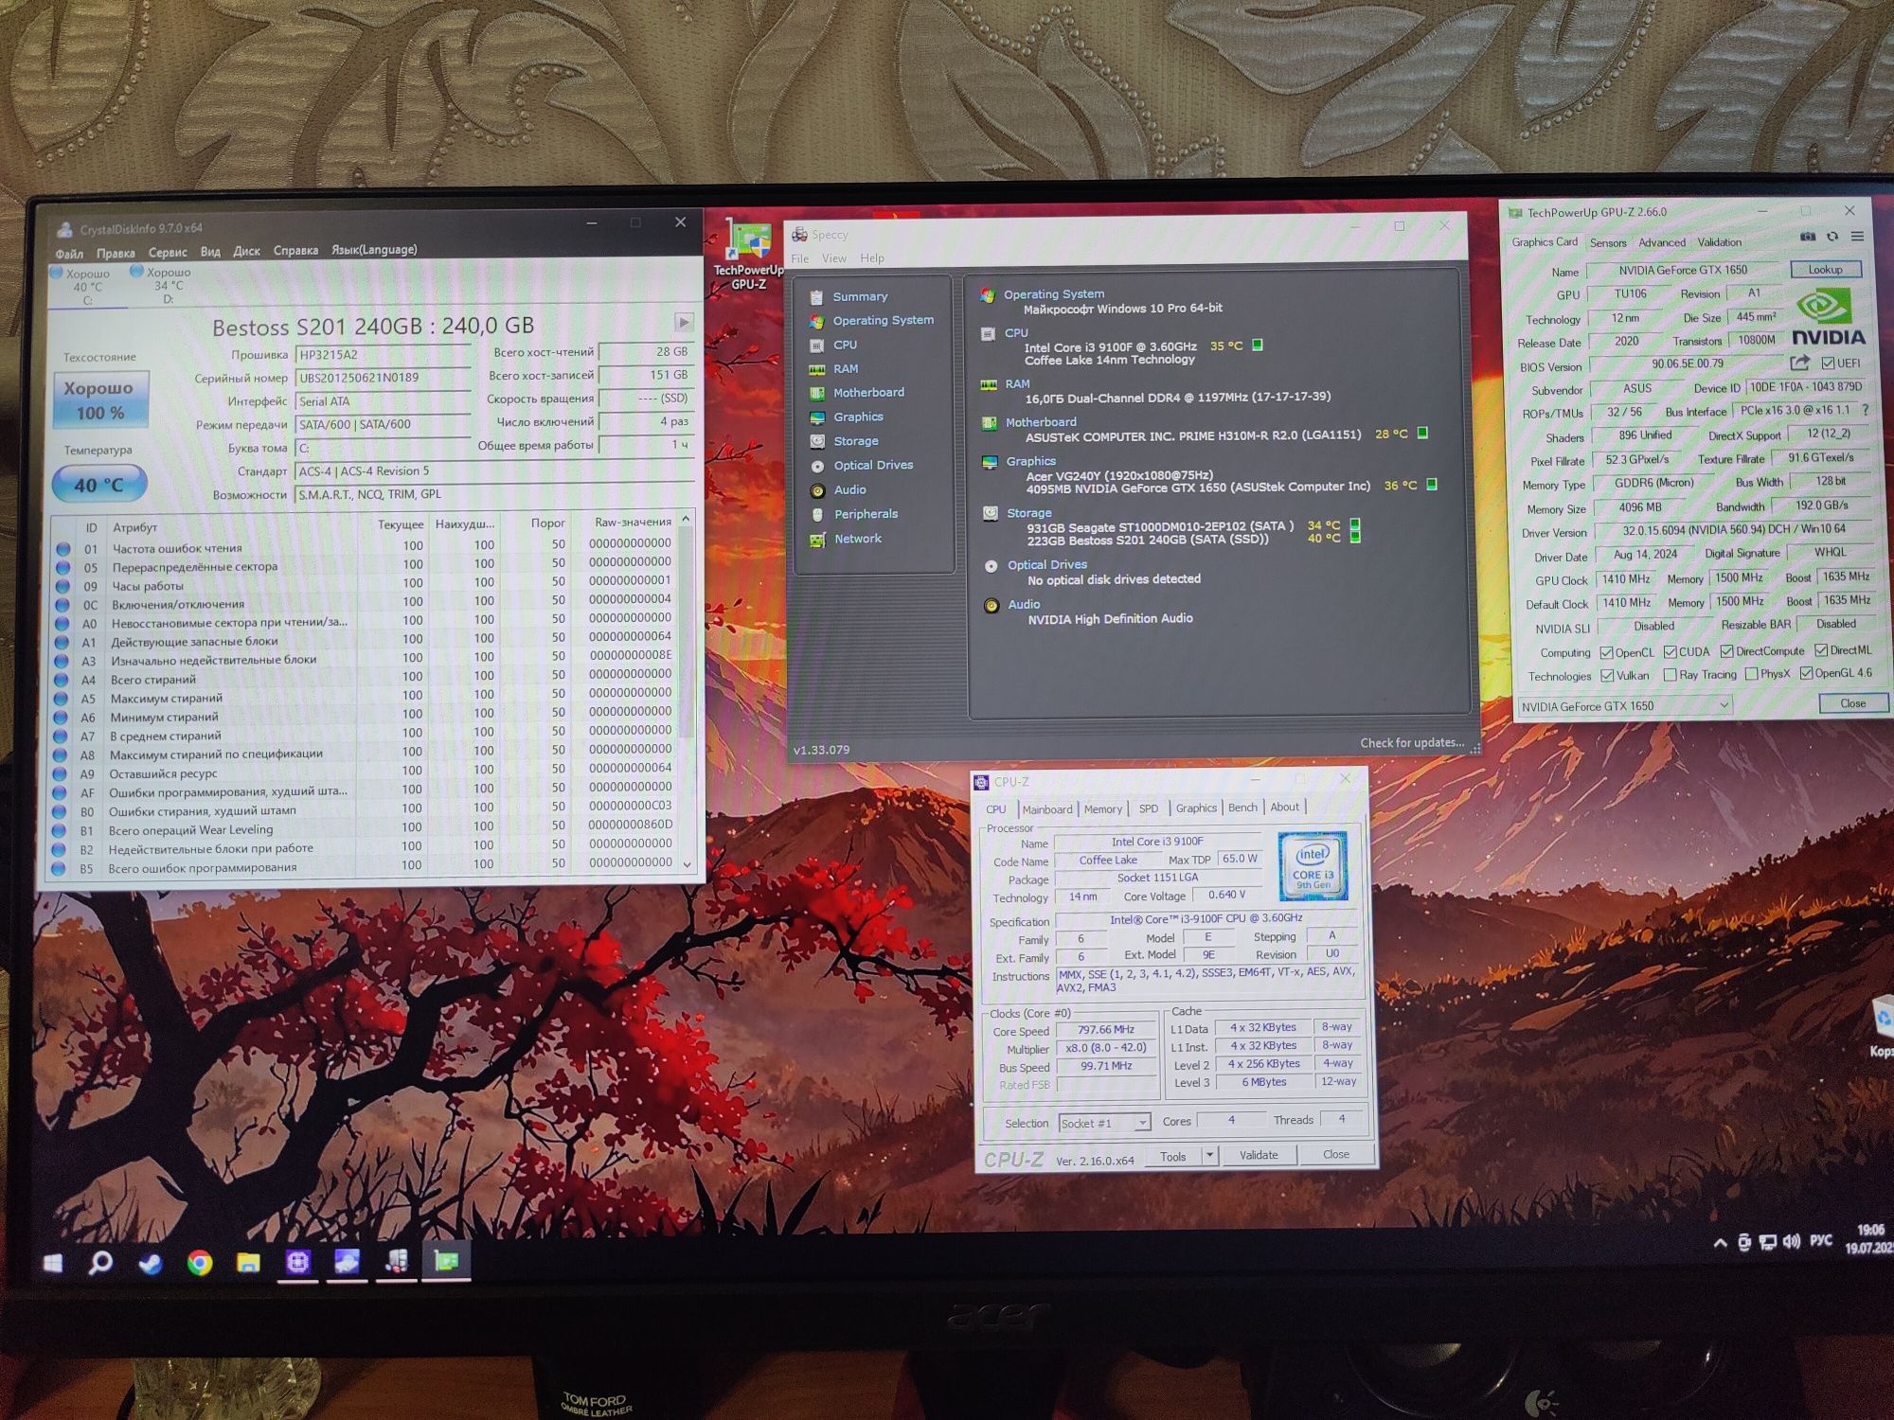Click the NVIDIA logo in GPU-Z

coord(1828,318)
